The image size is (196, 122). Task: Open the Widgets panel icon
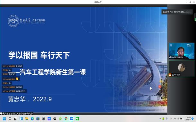[21, 119]
